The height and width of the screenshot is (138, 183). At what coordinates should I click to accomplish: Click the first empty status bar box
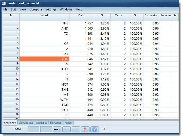(x=33, y=129)
